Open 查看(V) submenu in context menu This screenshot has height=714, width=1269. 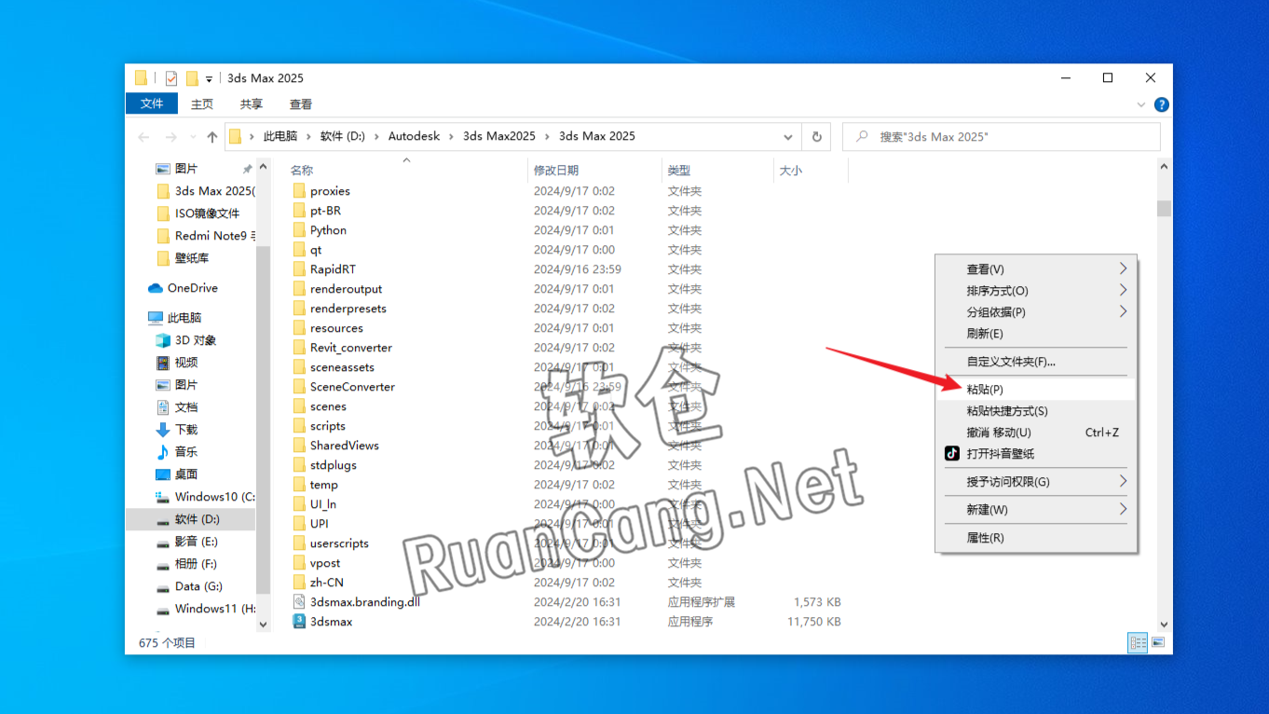tap(1036, 269)
